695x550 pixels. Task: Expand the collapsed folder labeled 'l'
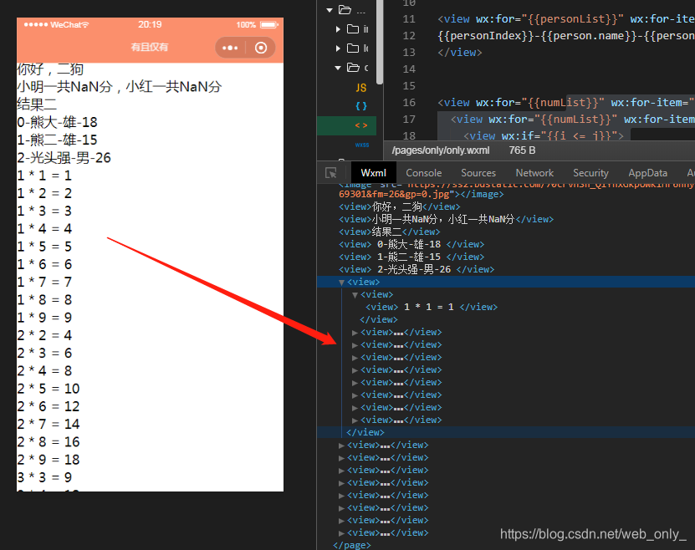click(x=338, y=48)
